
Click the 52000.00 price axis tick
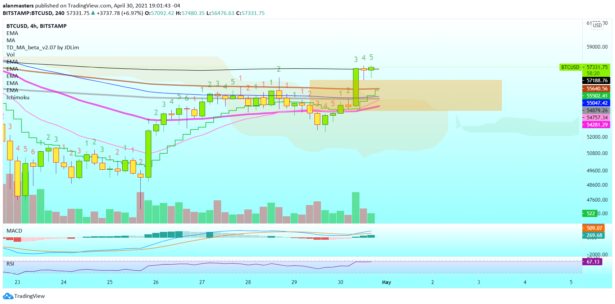[597, 137]
